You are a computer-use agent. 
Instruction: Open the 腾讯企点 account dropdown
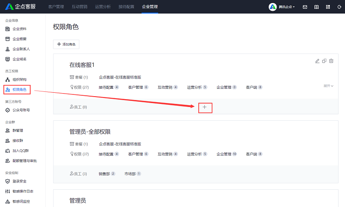click(x=282, y=7)
